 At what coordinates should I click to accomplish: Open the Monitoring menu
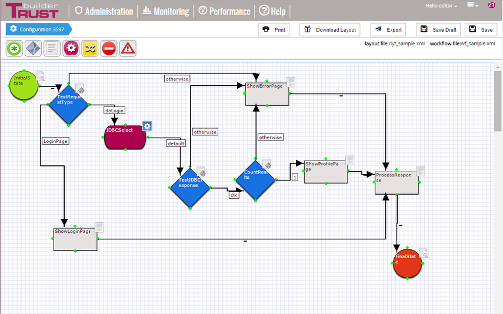166,11
